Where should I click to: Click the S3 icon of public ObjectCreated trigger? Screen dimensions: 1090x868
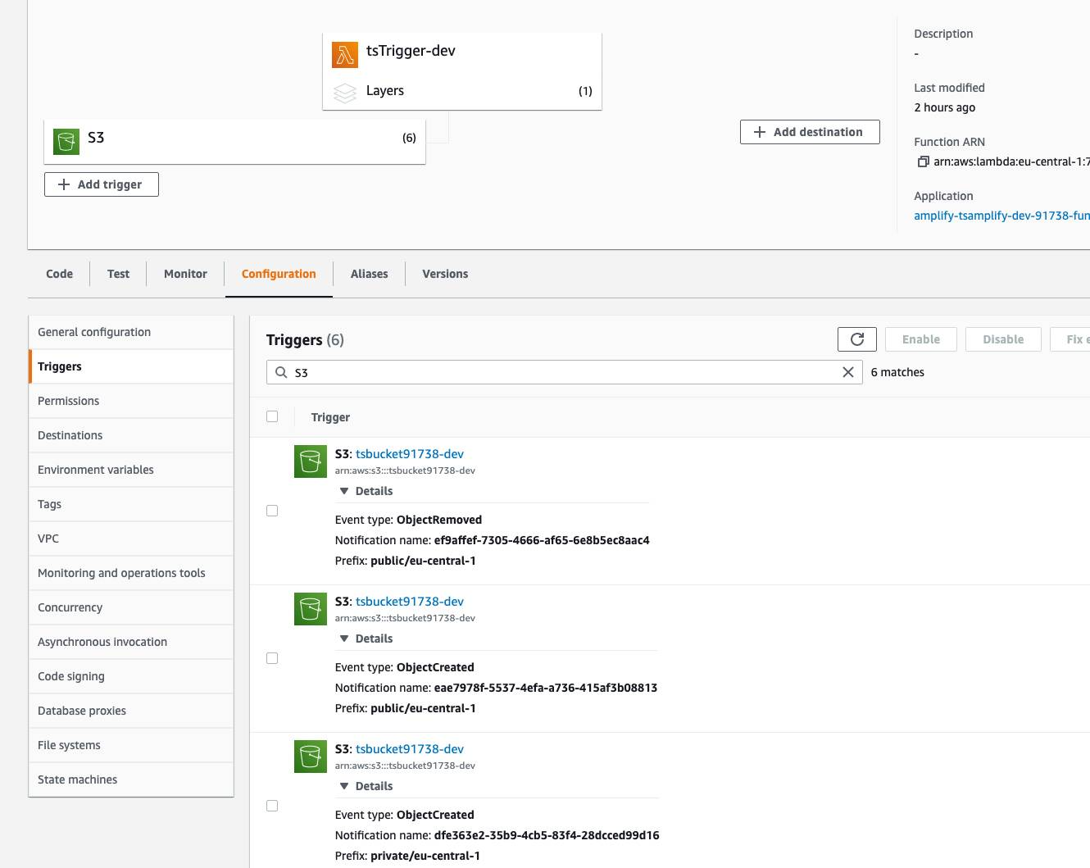point(311,609)
